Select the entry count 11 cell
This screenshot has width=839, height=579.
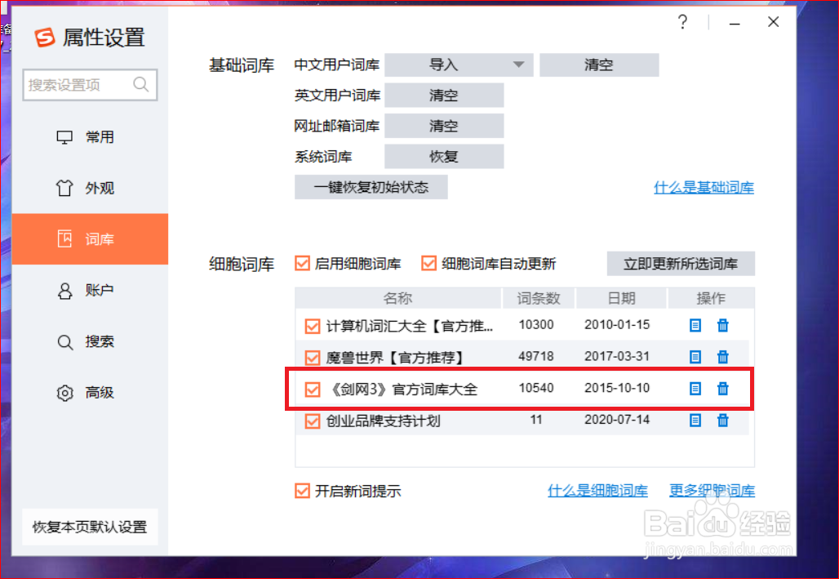536,420
